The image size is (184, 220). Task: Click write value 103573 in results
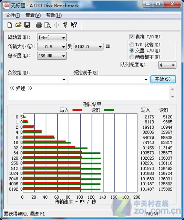point(147,153)
